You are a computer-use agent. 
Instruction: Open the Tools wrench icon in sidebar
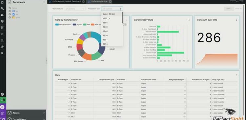[2, 9]
